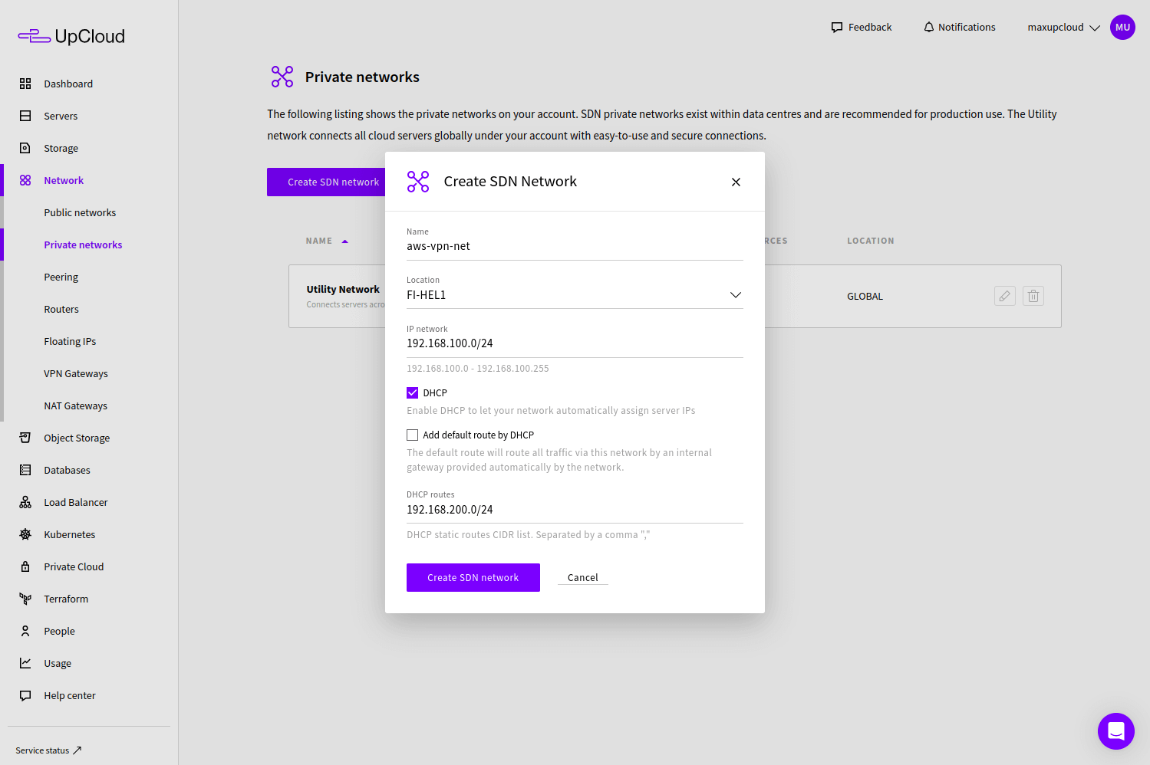Click the Storage sidebar icon
Viewport: 1150px width, 765px height.
coord(25,148)
